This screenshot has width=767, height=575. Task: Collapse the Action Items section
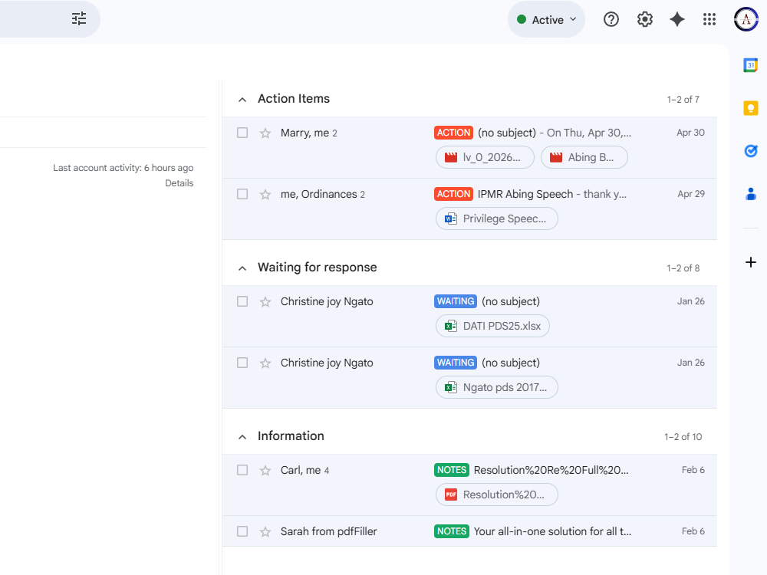[x=242, y=100]
